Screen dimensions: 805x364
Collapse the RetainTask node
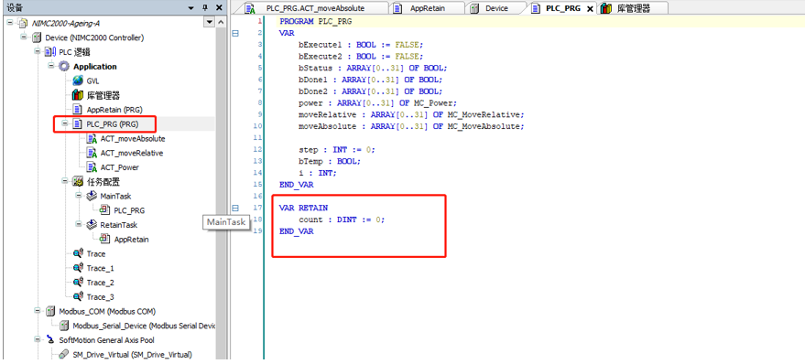[x=79, y=225]
